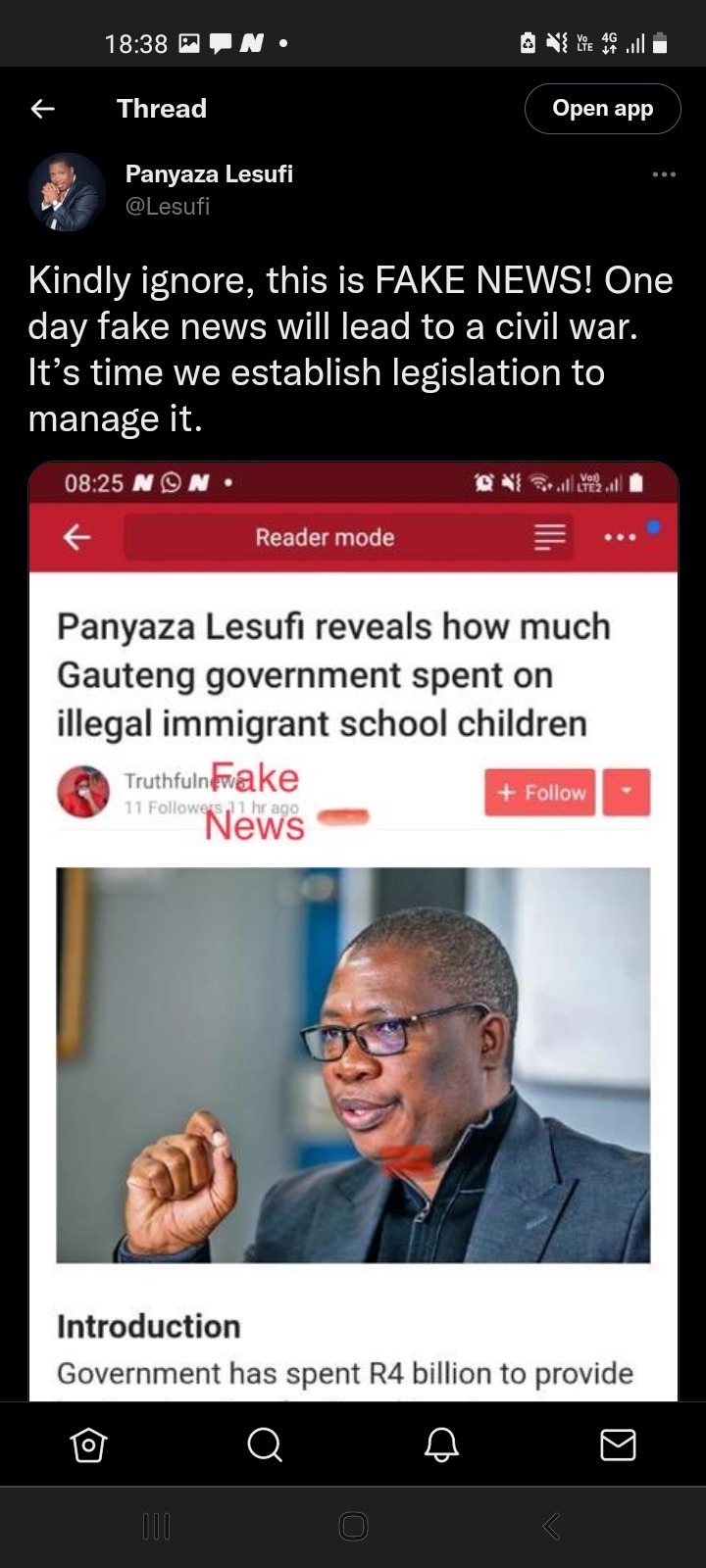The image size is (706, 1568).
Task: Tap the tweet text about FAKE NEWS
Action: click(351, 349)
